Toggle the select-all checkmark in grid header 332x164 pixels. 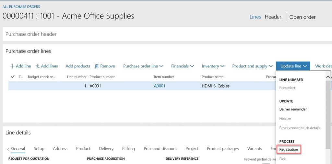(13, 77)
